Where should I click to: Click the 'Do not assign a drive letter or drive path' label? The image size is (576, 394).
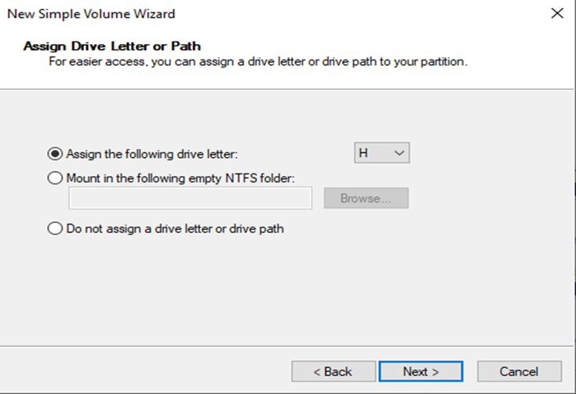(x=174, y=229)
